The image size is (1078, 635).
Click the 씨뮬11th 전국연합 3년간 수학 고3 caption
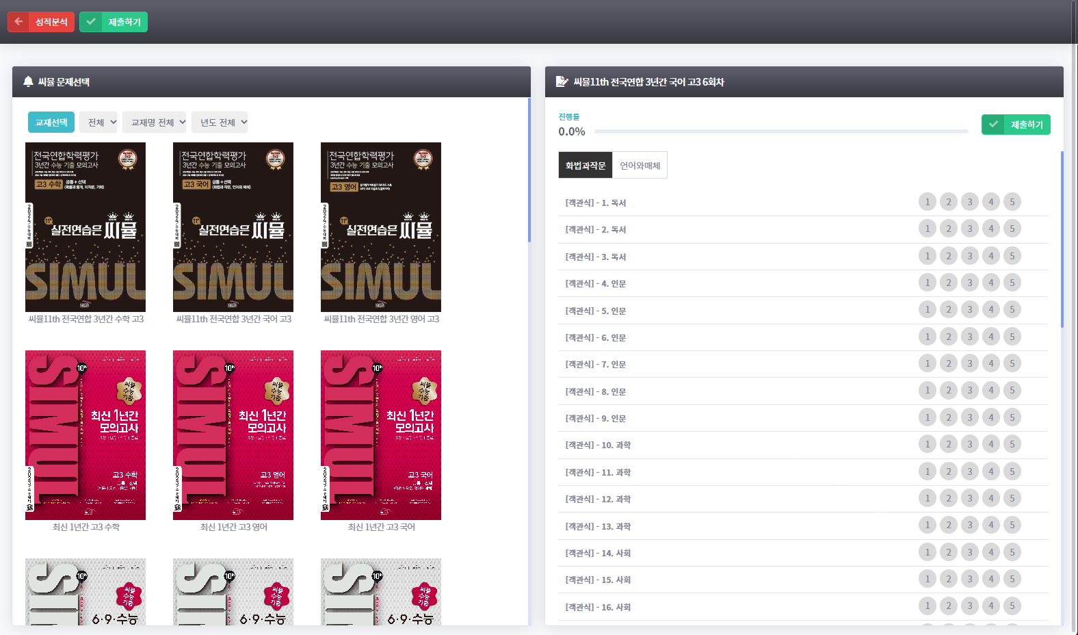click(86, 319)
